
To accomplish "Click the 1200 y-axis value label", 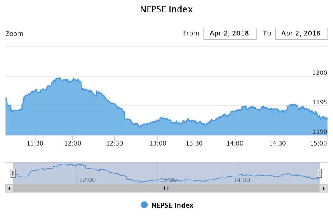I will (319, 73).
